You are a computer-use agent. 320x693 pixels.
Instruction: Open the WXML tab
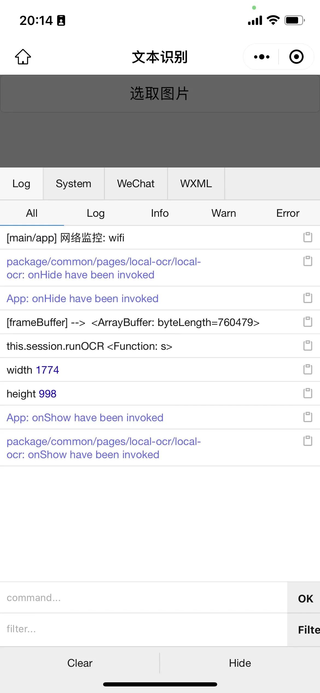click(x=196, y=184)
